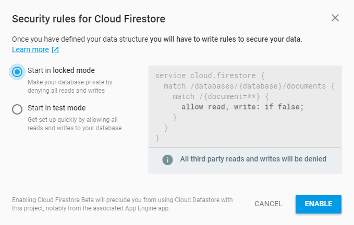The height and width of the screenshot is (225, 354).
Task: Click the 'Once you have defined' intro sentence
Action: [157, 39]
